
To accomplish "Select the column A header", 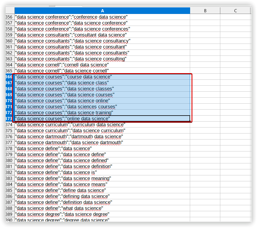I will 102,11.
